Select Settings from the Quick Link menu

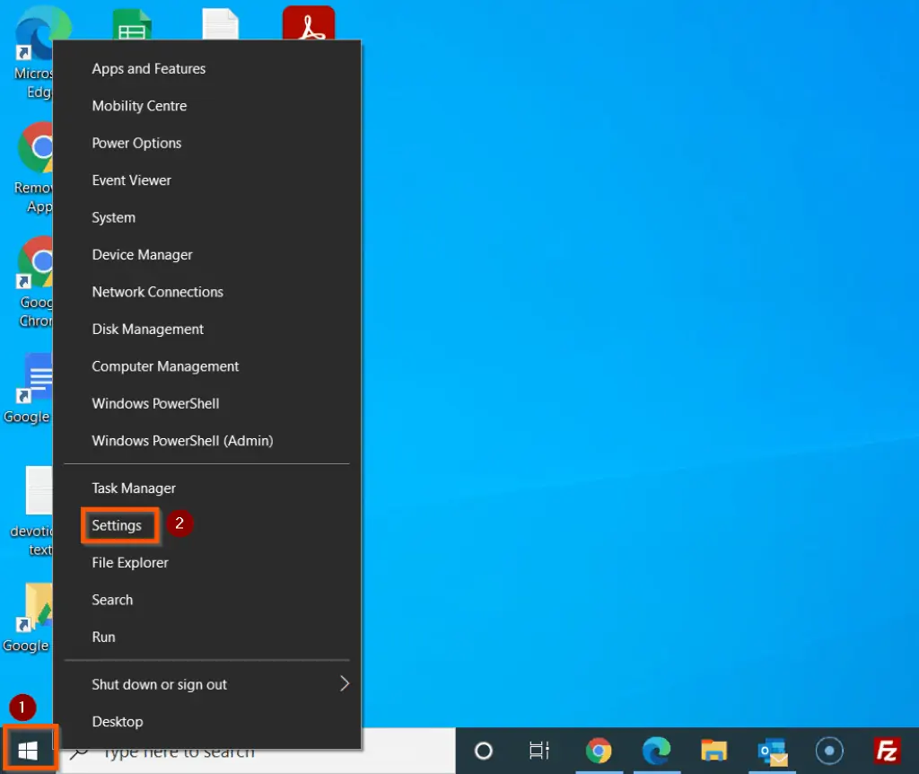(118, 525)
